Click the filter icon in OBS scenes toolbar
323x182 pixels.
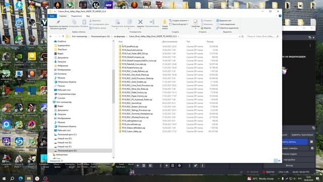click(150, 165)
